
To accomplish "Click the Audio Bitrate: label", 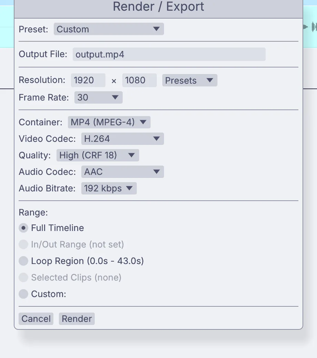I will coord(47,188).
